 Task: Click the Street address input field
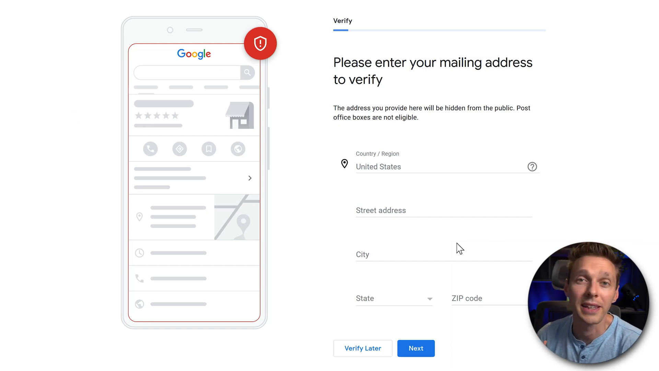coord(443,210)
